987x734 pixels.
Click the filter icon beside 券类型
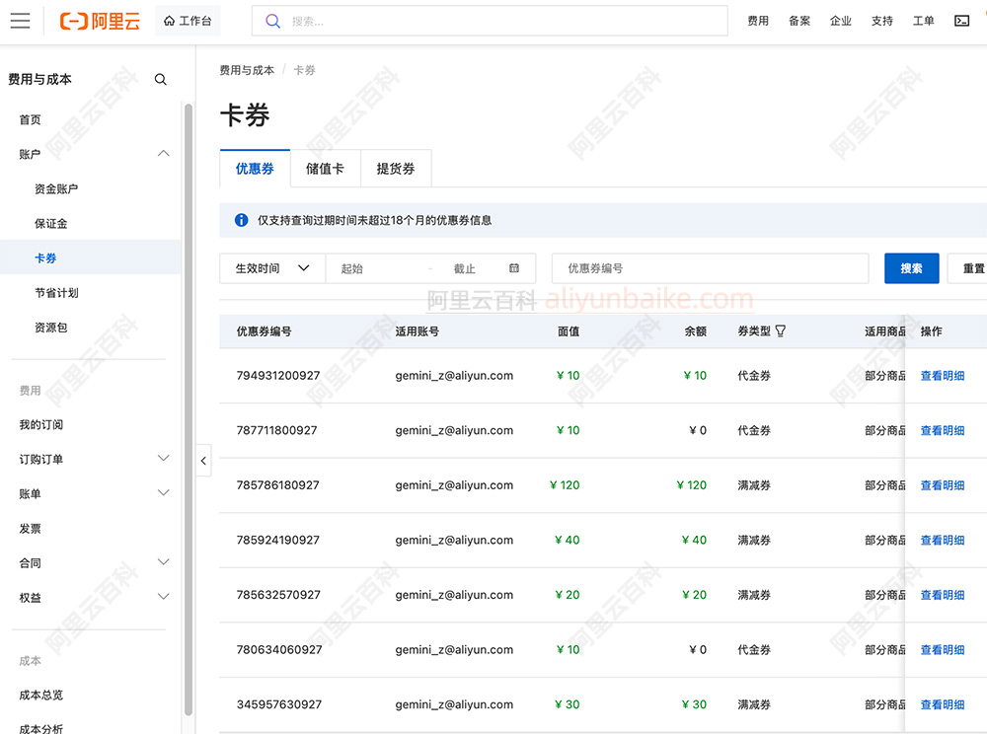781,331
